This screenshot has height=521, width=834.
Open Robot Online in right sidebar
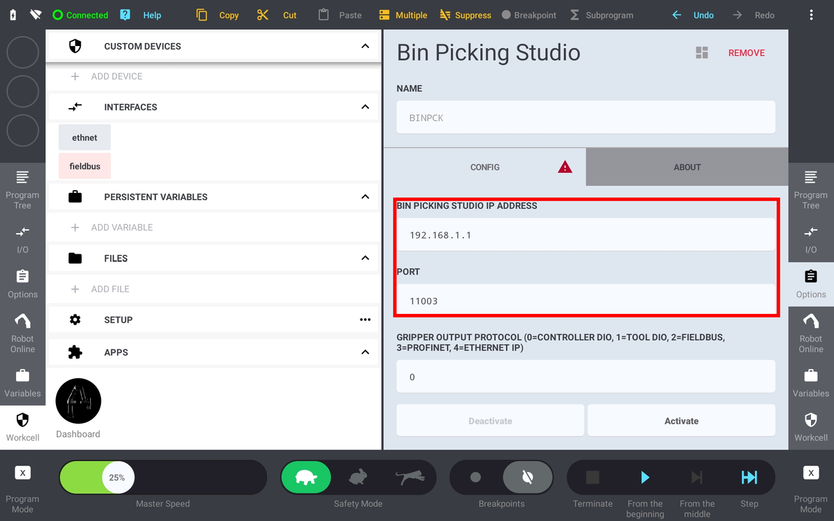click(x=810, y=333)
